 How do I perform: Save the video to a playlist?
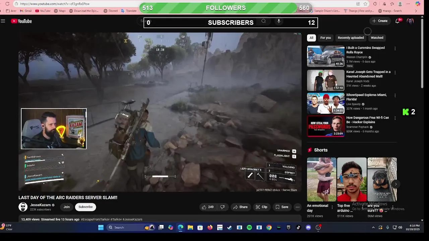pyautogui.click(x=282, y=207)
